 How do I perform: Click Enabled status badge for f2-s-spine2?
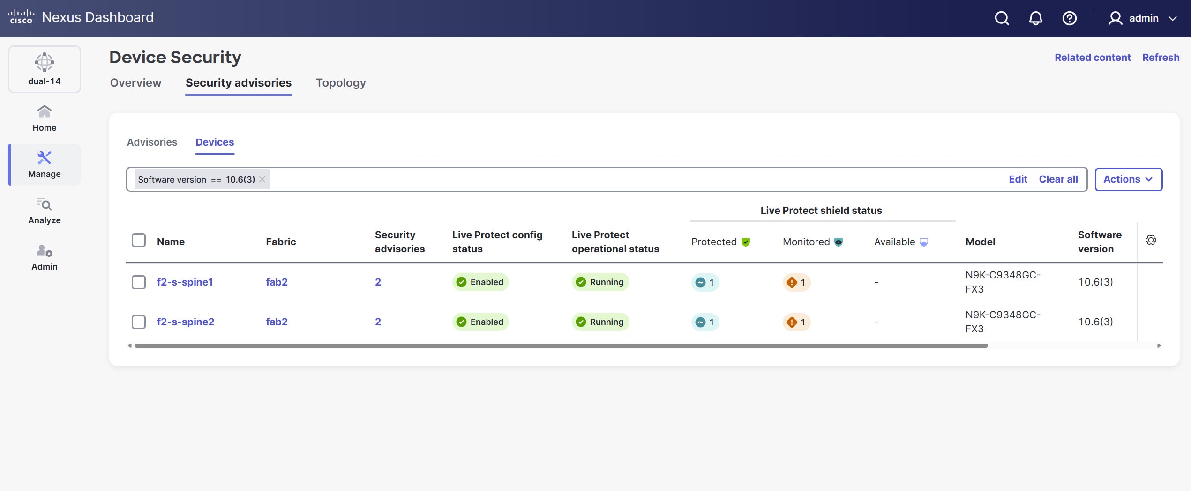(x=480, y=322)
